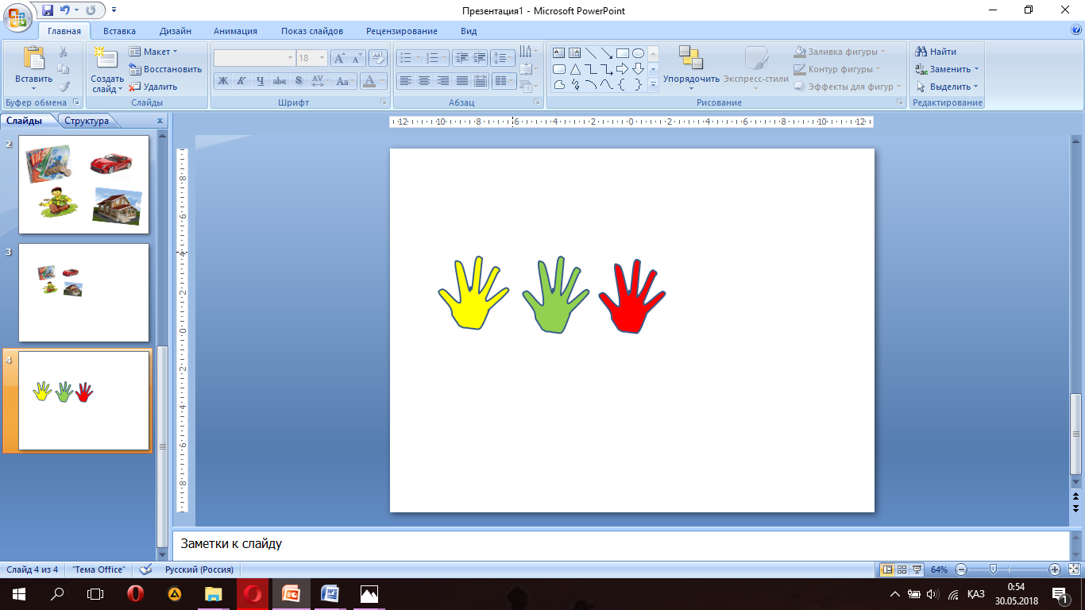Increase font size with large A icon
The height and width of the screenshot is (610, 1085).
(x=338, y=58)
